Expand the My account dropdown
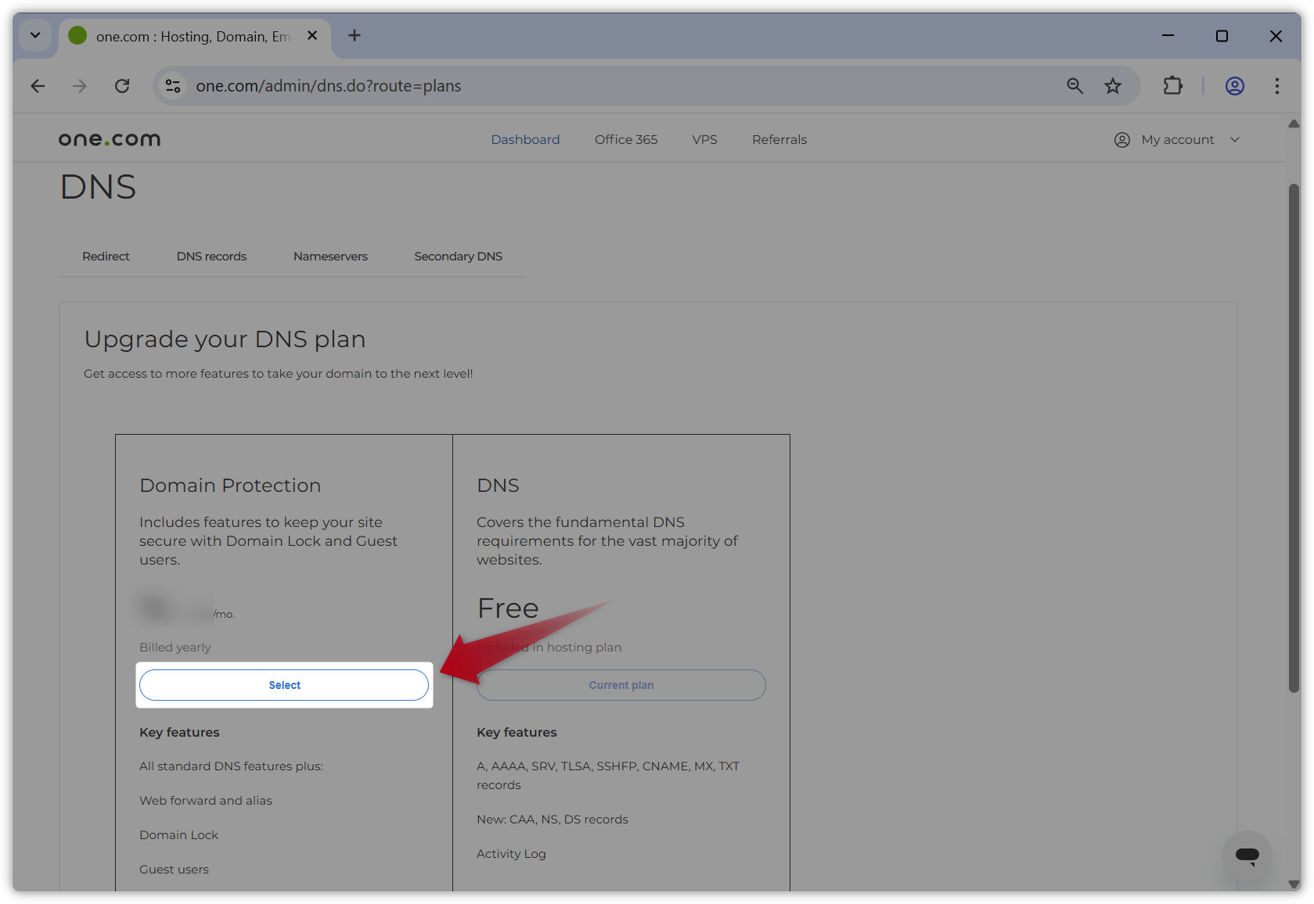 [x=1177, y=139]
